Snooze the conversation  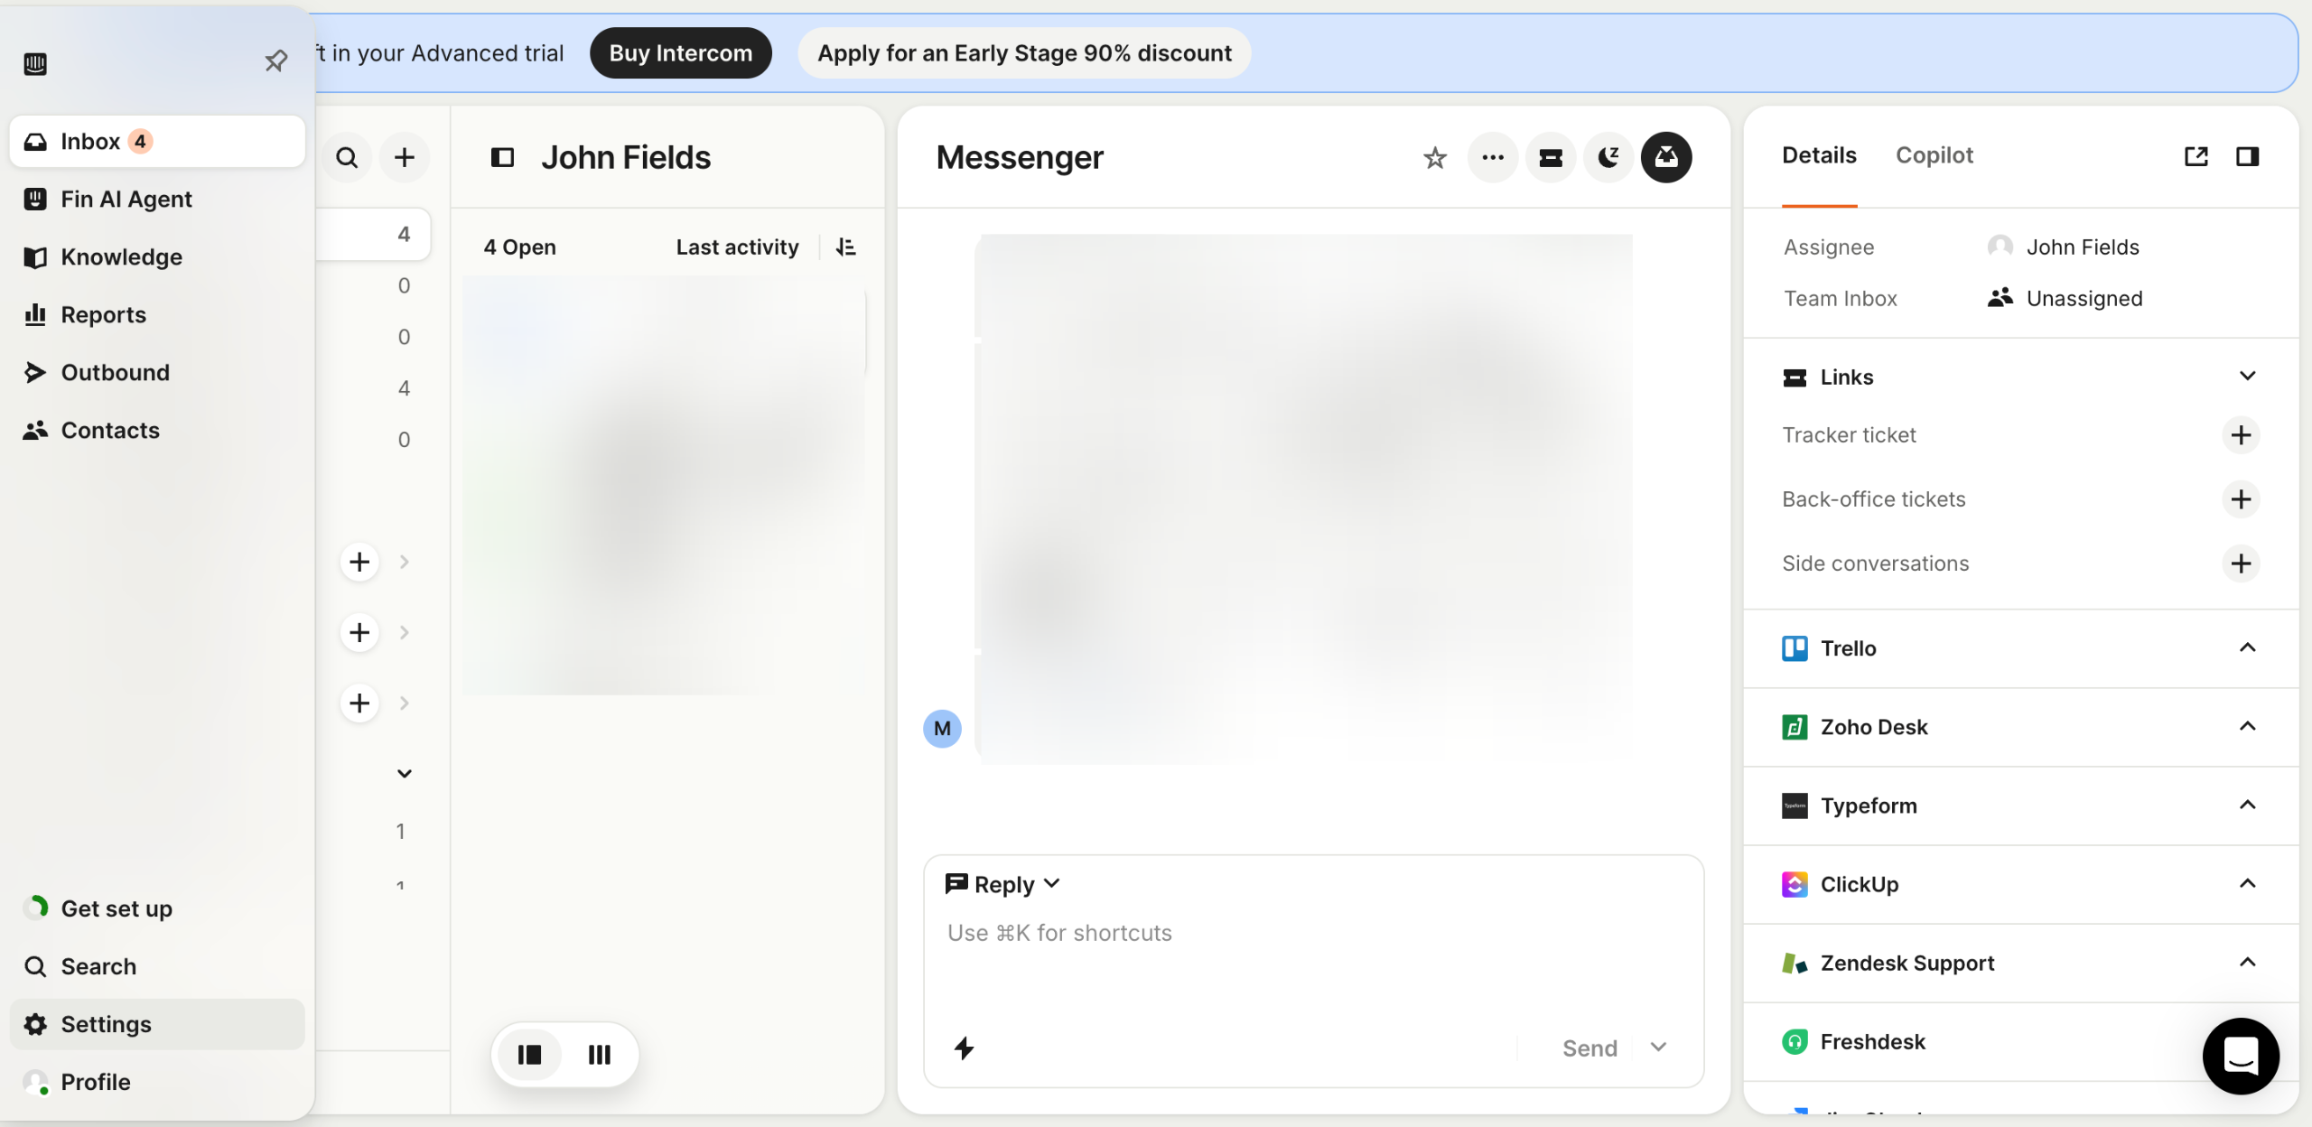[x=1608, y=157]
